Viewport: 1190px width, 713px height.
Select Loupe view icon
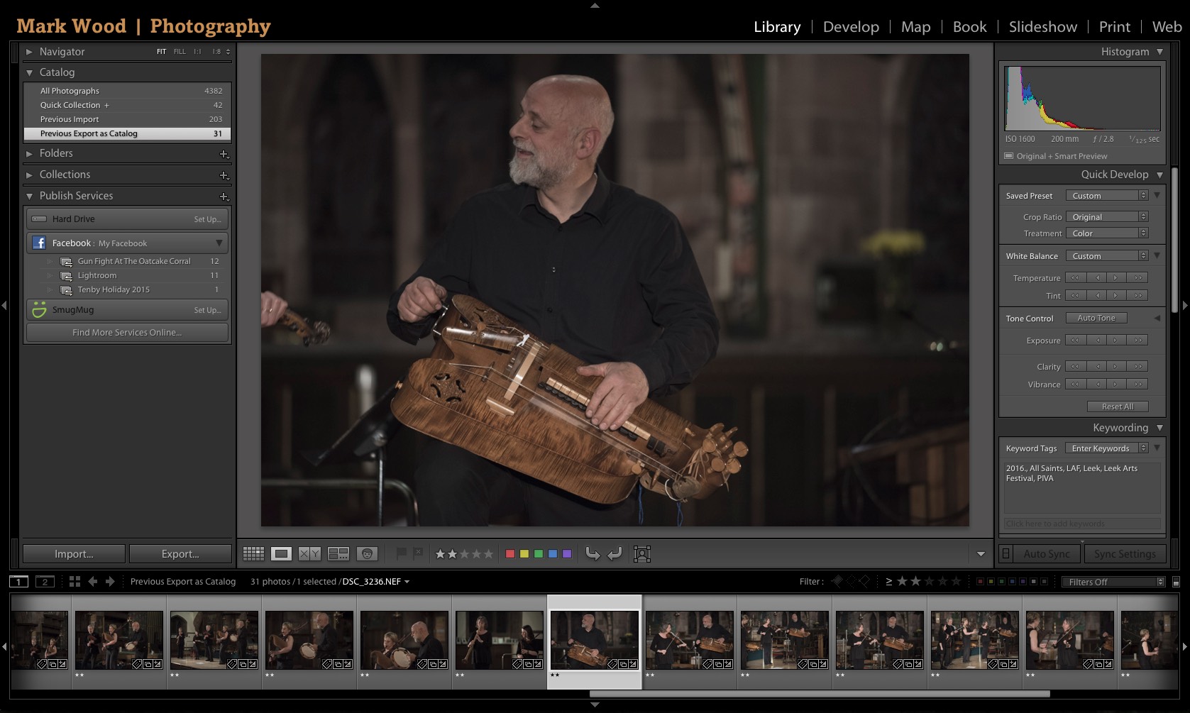point(282,554)
